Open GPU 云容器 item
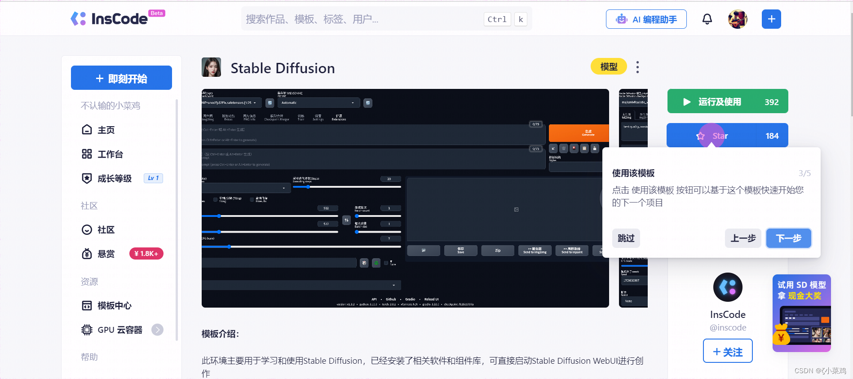The width and height of the screenshot is (853, 379). click(120, 330)
